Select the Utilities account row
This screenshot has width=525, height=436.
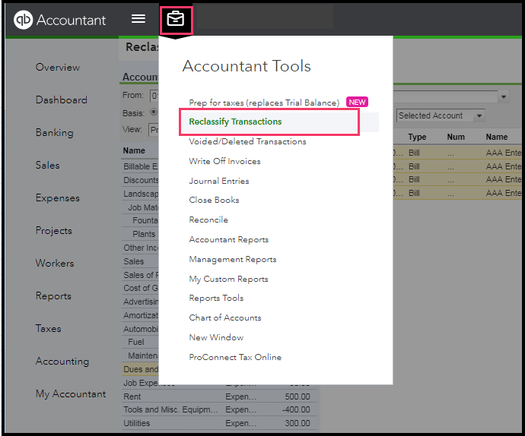pos(218,423)
